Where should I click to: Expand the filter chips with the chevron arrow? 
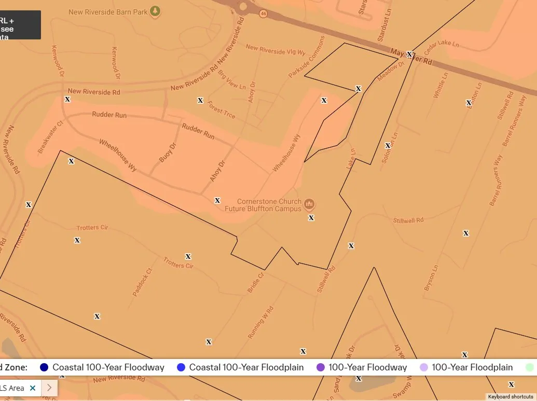click(49, 388)
